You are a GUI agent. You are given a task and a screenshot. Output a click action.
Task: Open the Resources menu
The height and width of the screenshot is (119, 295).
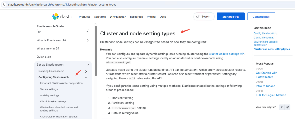136,17
